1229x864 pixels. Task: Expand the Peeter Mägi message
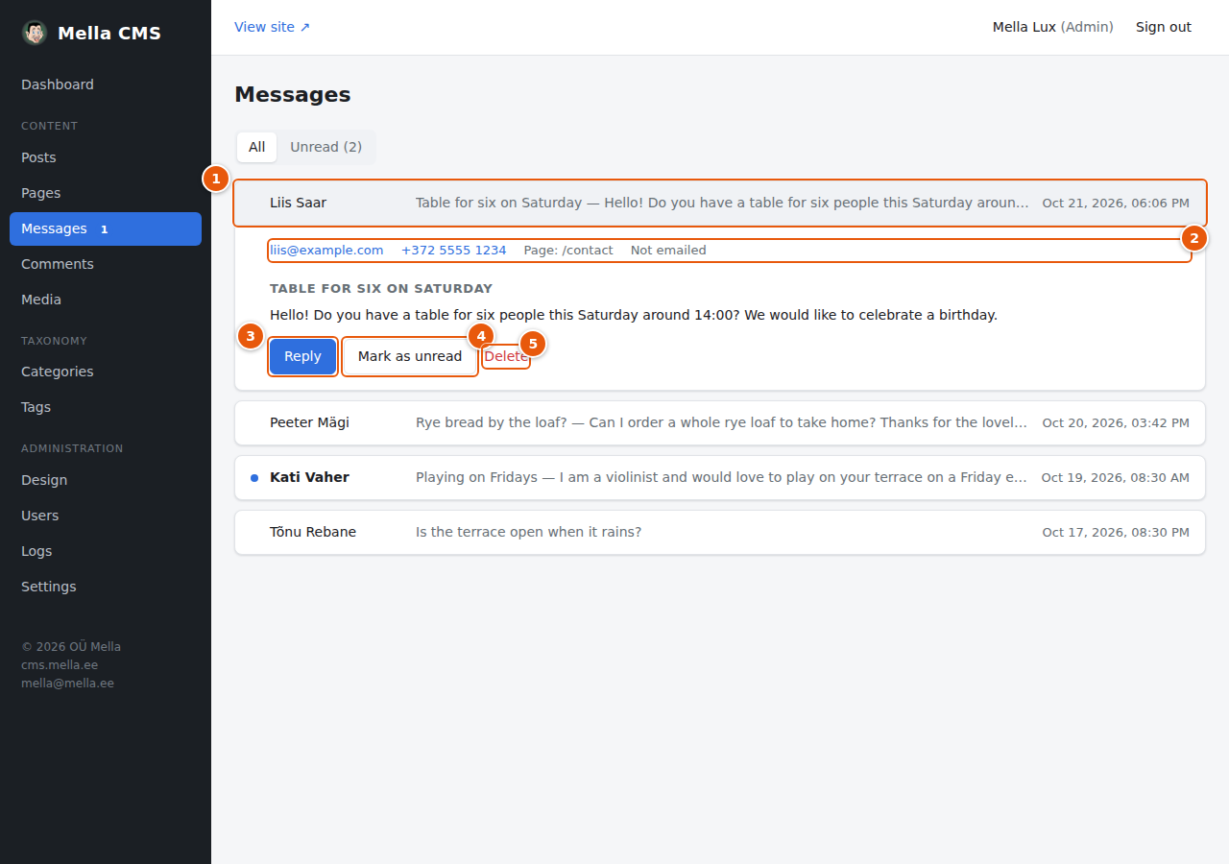pos(720,422)
